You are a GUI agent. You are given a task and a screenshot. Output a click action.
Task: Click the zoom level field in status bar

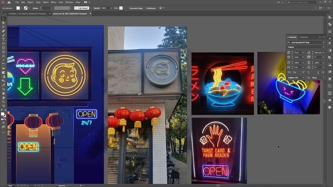click(x=10, y=185)
